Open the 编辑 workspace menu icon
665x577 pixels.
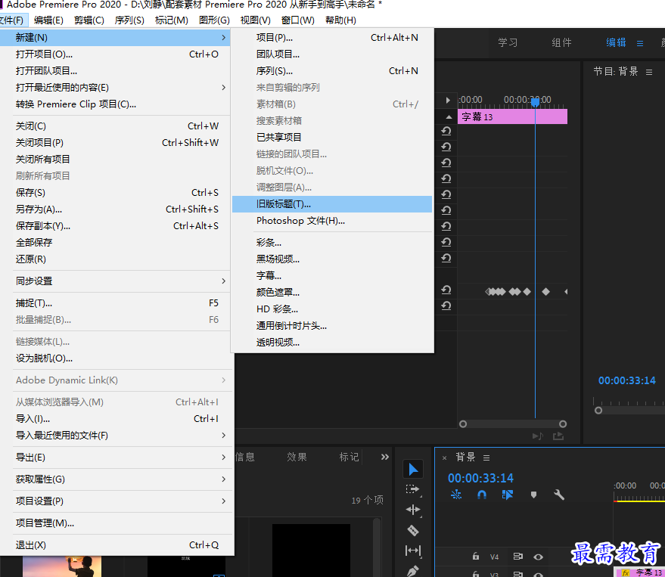pyautogui.click(x=640, y=43)
